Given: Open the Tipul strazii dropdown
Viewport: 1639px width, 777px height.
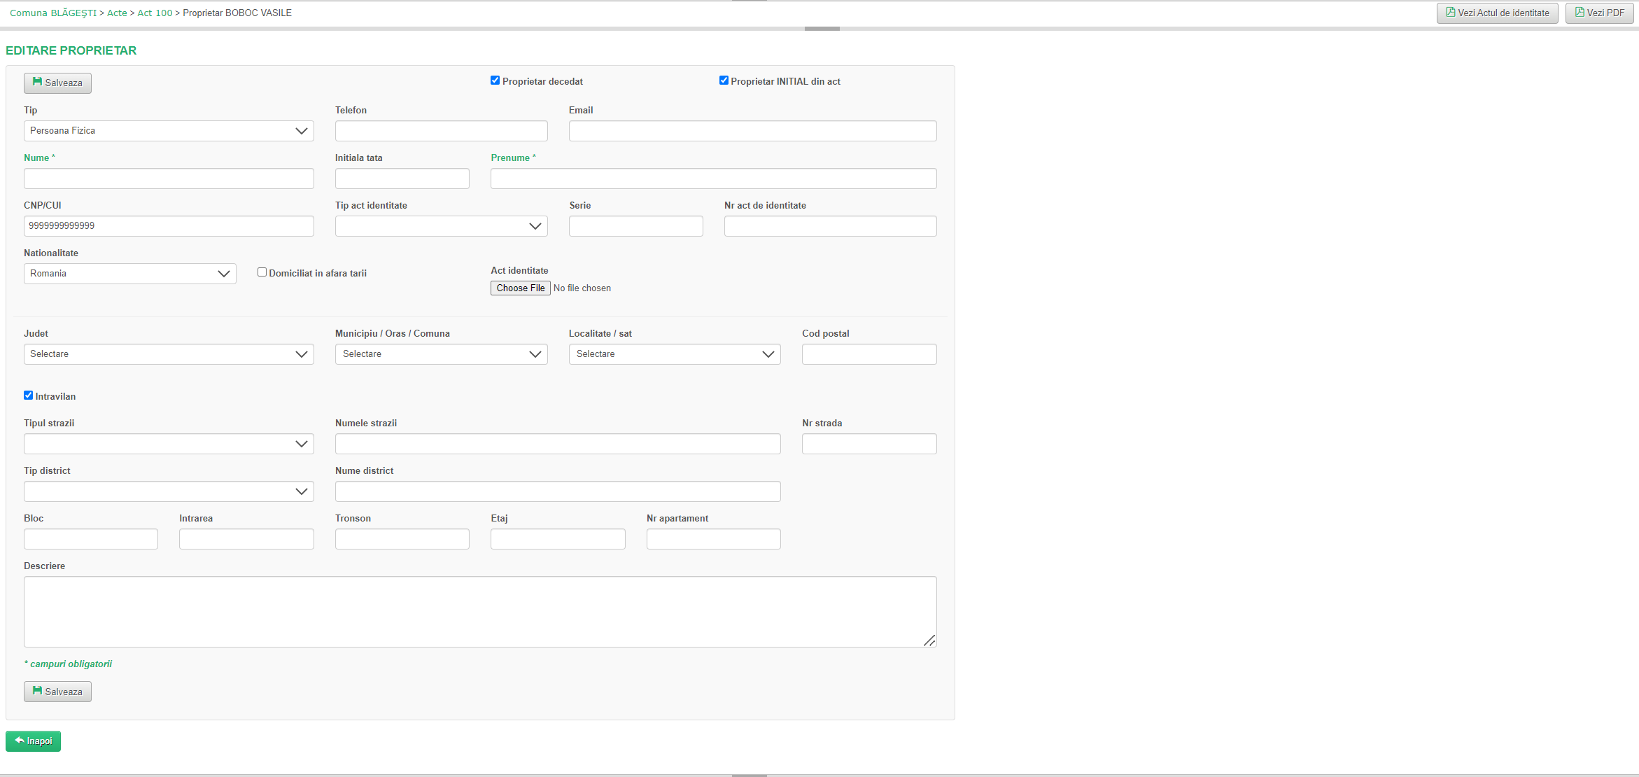Looking at the screenshot, I should click(169, 444).
